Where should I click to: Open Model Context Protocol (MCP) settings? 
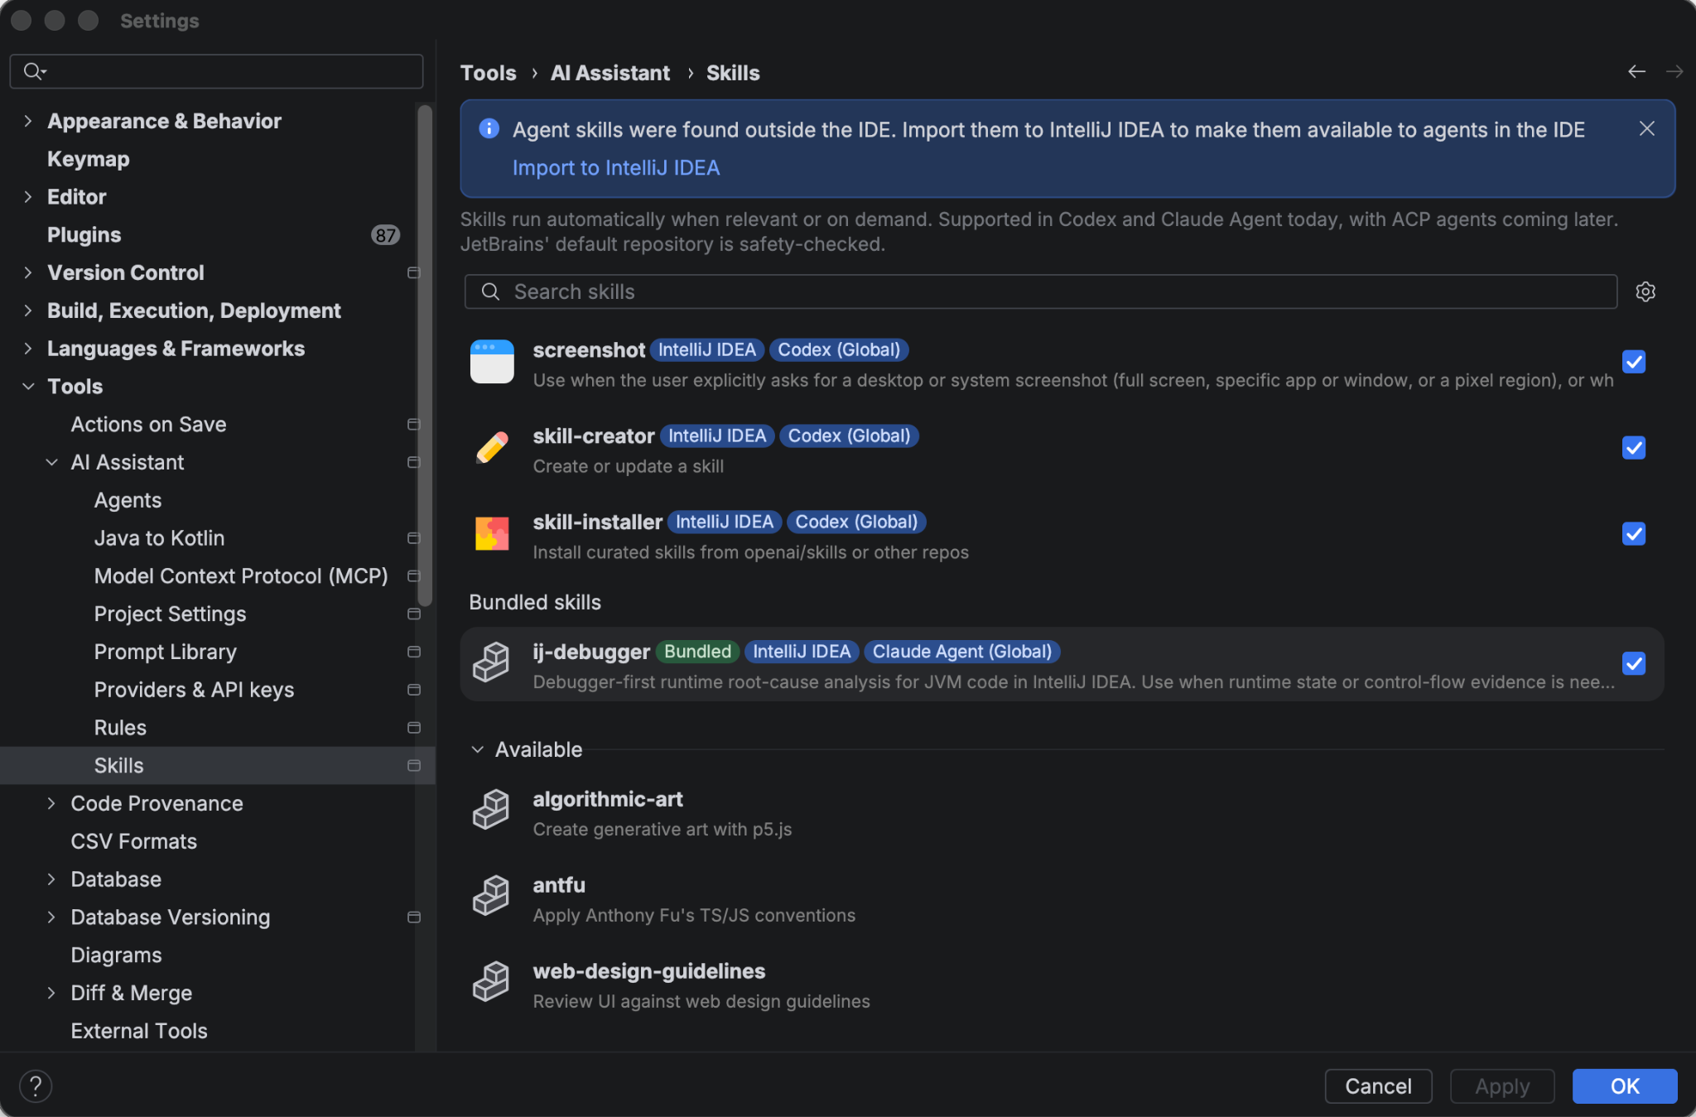(x=241, y=576)
